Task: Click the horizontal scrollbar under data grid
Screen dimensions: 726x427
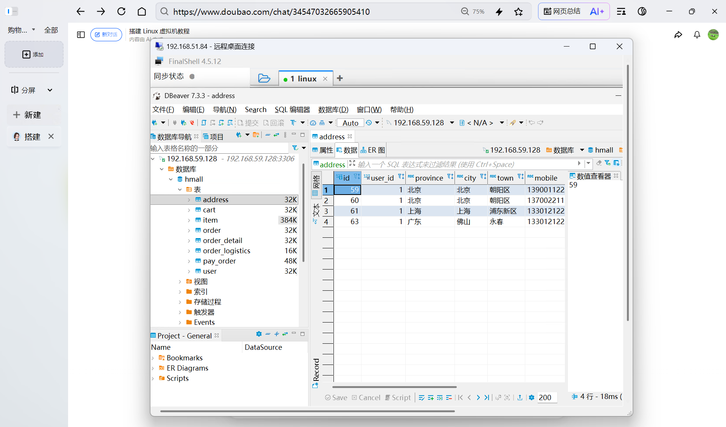Action: coord(394,387)
